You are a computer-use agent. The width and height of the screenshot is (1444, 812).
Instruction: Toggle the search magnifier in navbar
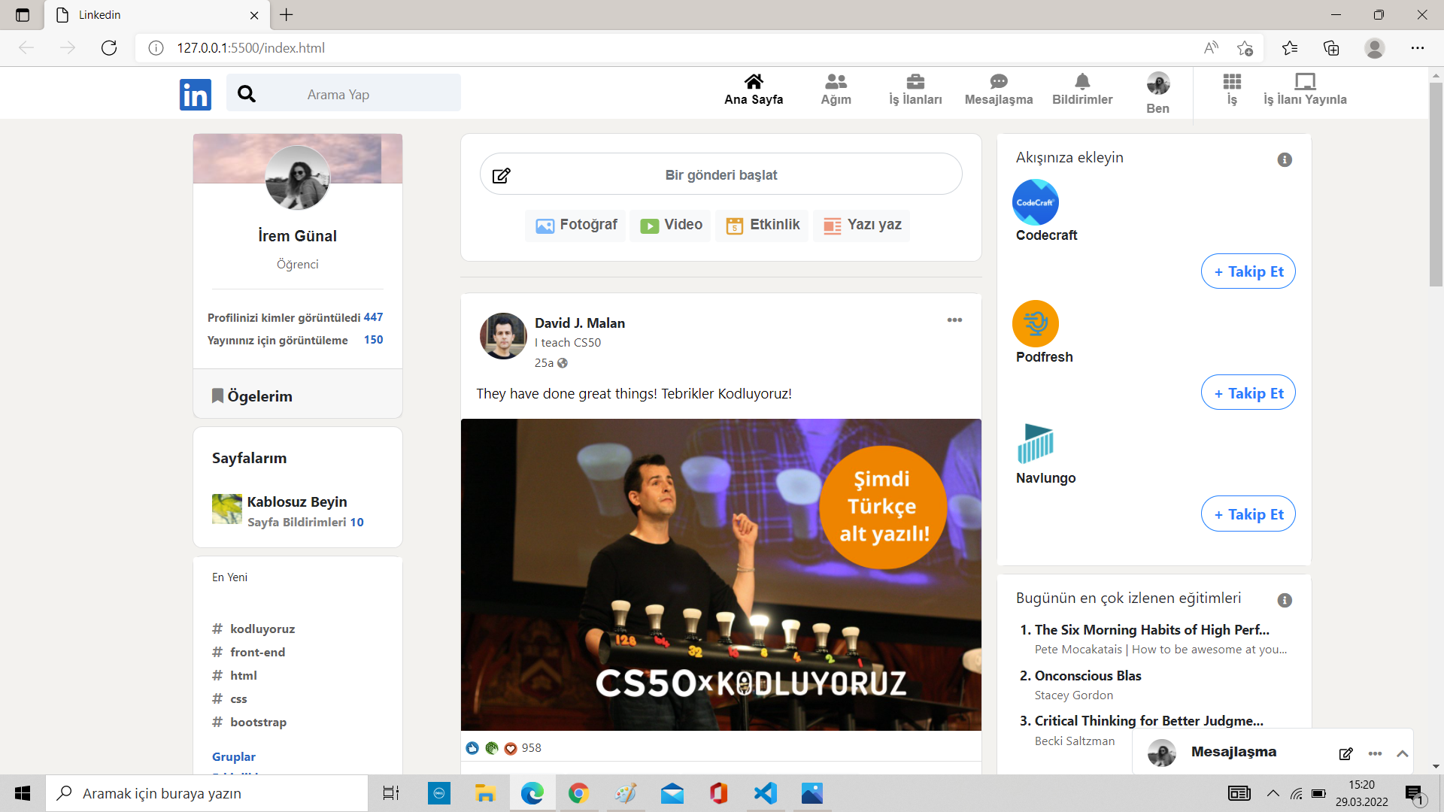coord(246,93)
